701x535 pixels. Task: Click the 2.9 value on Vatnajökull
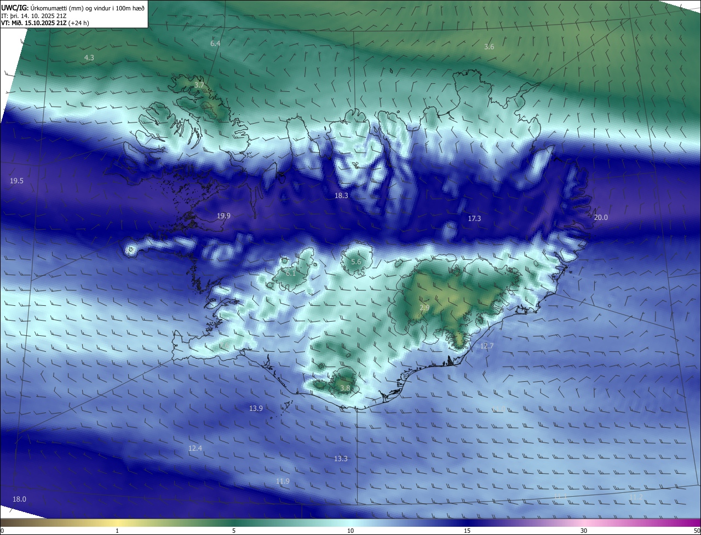(424, 308)
